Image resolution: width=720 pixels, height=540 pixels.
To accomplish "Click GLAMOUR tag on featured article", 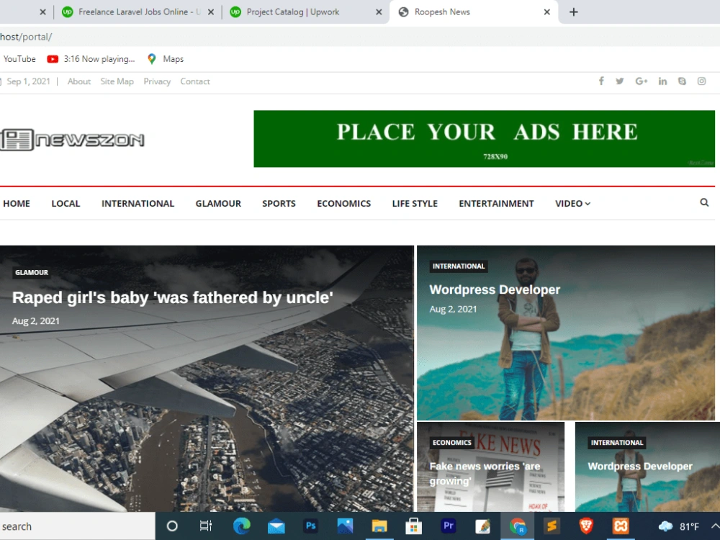I will click(x=31, y=272).
